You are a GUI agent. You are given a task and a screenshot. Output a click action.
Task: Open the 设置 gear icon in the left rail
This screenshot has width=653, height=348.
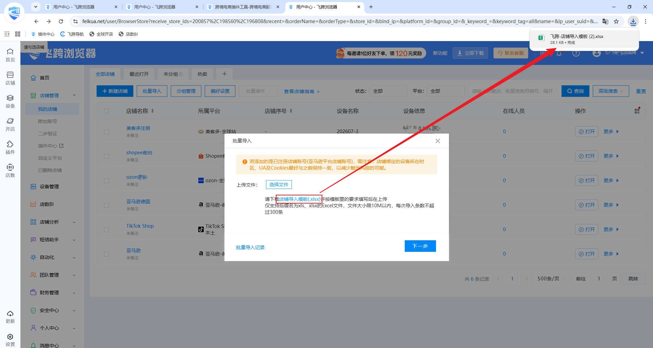click(x=10, y=340)
